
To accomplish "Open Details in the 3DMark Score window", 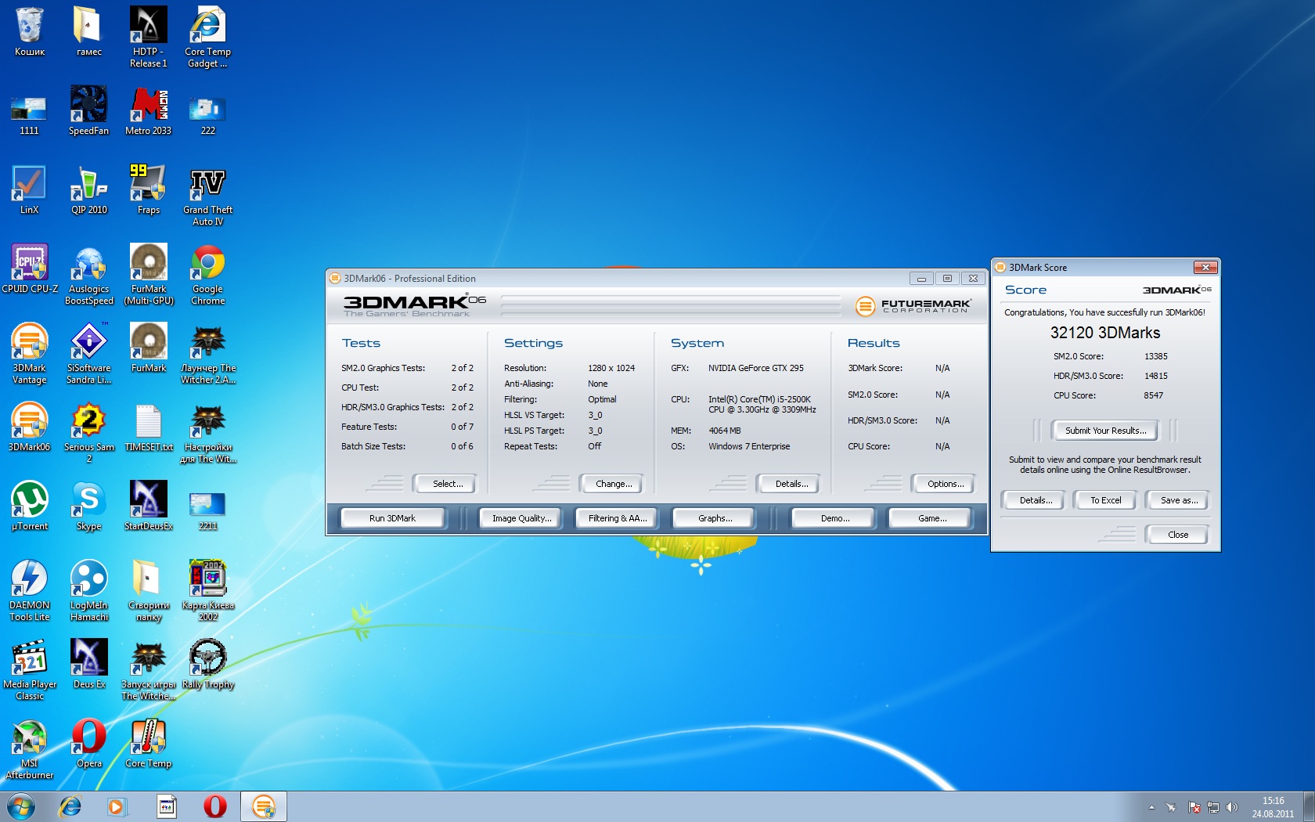I will coord(1035,500).
